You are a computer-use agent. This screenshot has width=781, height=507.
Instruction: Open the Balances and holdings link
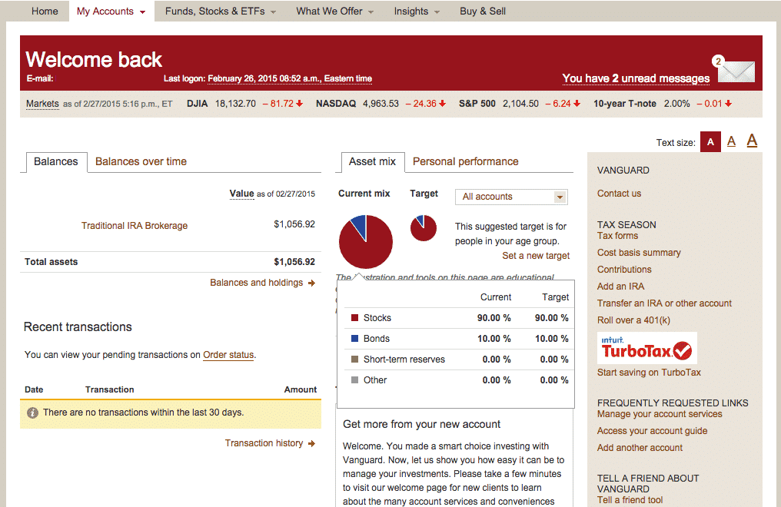click(257, 283)
